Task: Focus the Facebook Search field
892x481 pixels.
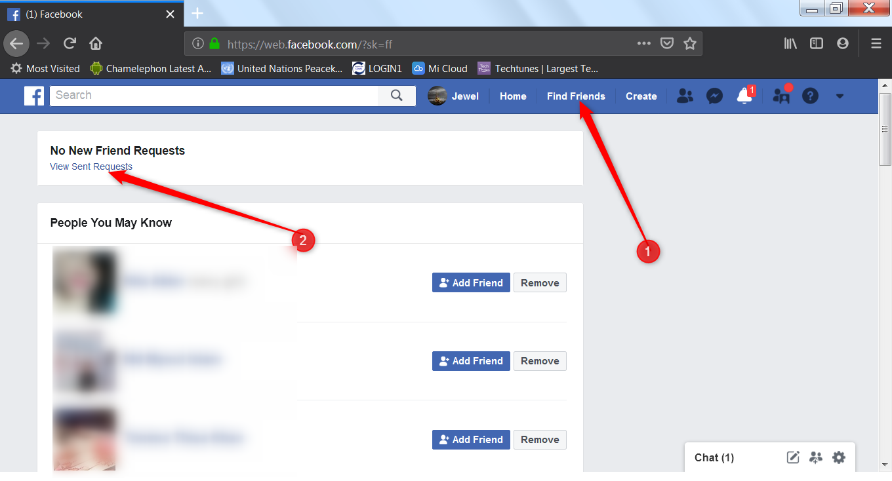Action: coord(214,96)
